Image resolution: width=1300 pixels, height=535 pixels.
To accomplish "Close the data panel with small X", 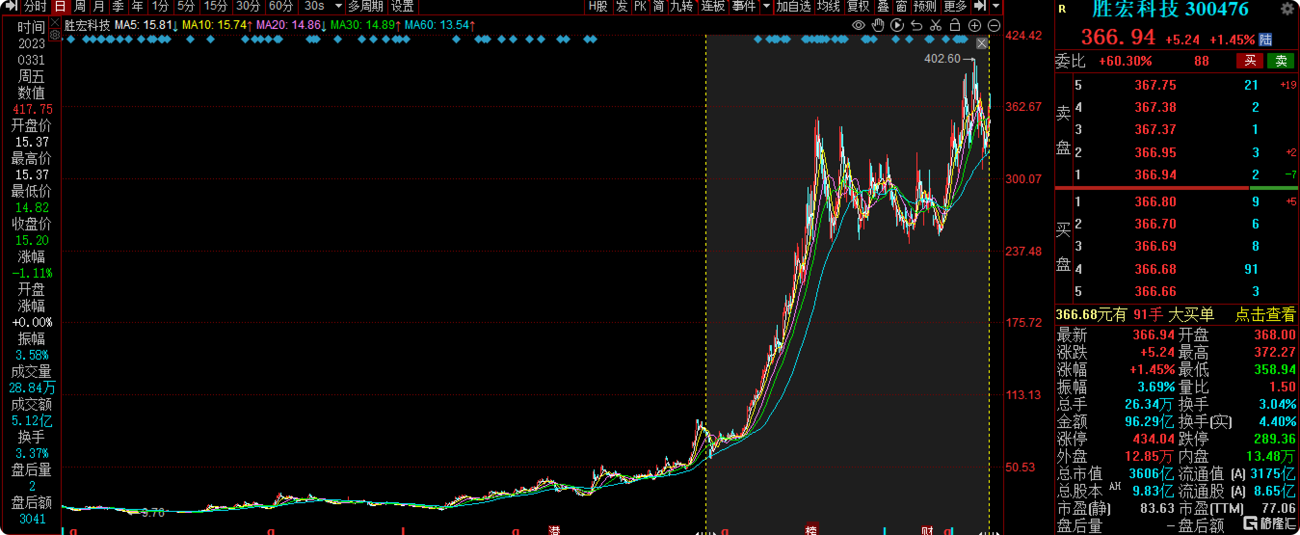I will [x=55, y=22].
